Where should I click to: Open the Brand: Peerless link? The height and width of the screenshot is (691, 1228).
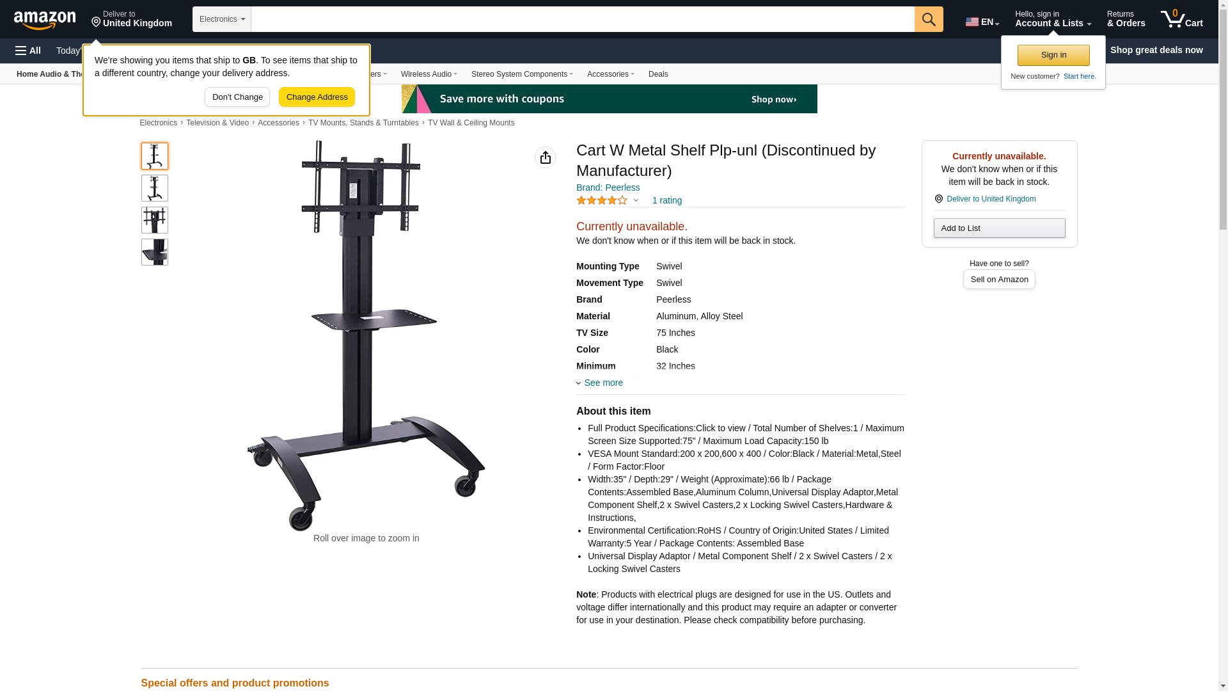click(x=608, y=187)
